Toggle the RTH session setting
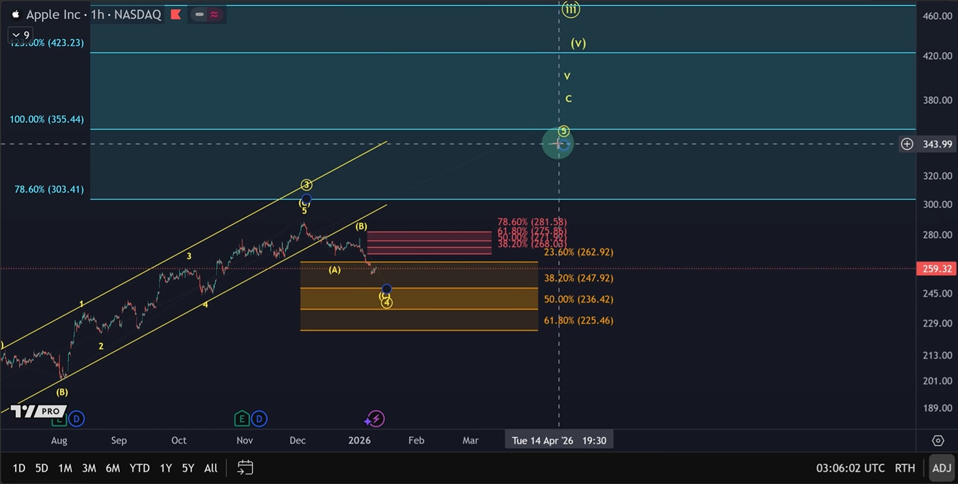Image resolution: width=958 pixels, height=484 pixels. coord(905,468)
